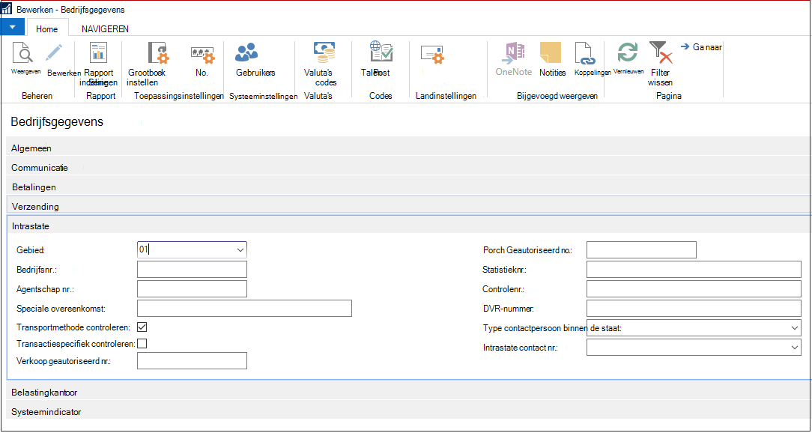Switch to the NAVIGEREN tab
The width and height of the screenshot is (812, 433).
105,29
